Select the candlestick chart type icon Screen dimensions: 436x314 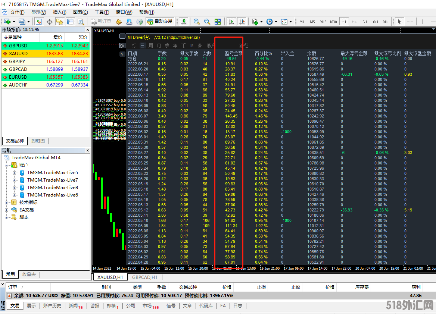[184, 21]
